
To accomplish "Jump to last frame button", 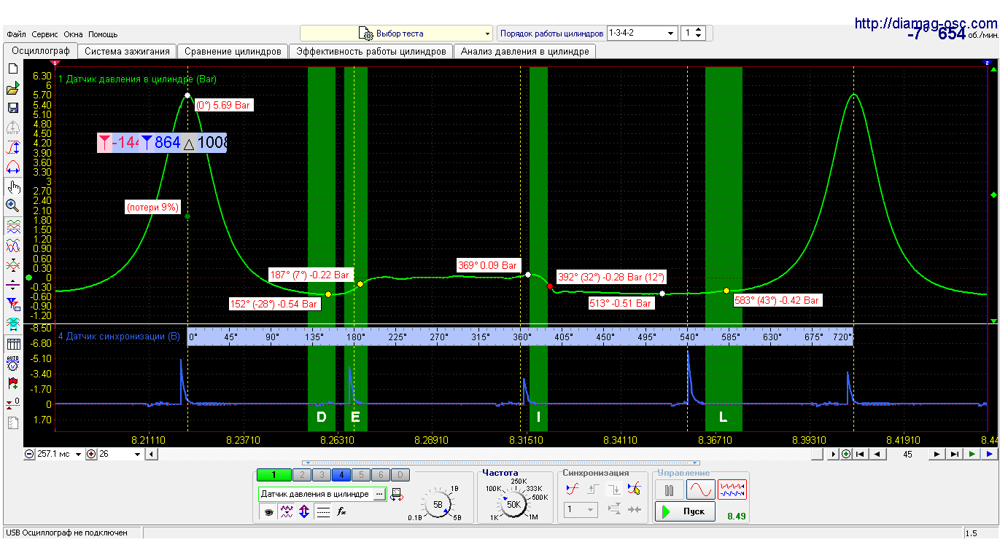I will [955, 454].
